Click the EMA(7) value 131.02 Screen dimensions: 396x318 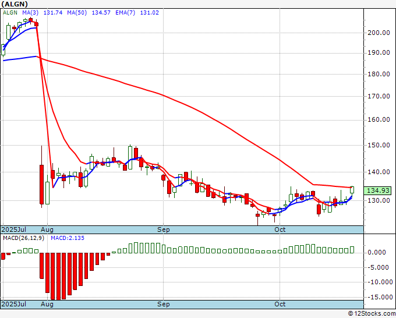pos(150,13)
